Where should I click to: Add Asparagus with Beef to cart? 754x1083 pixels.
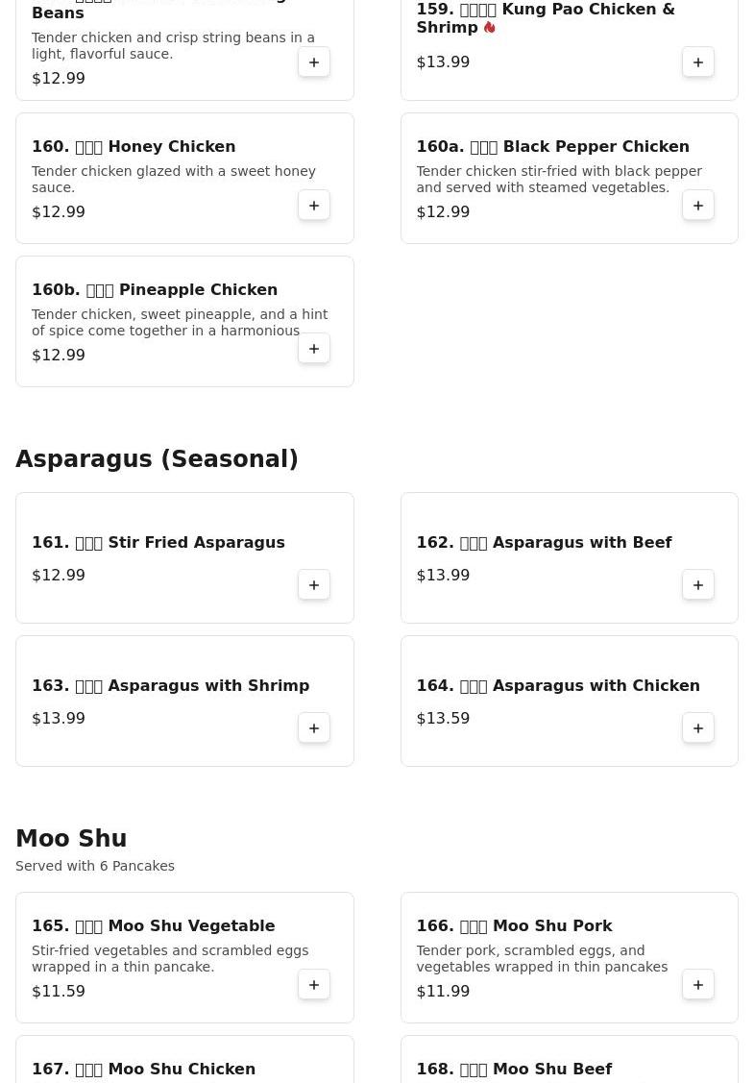[698, 585]
